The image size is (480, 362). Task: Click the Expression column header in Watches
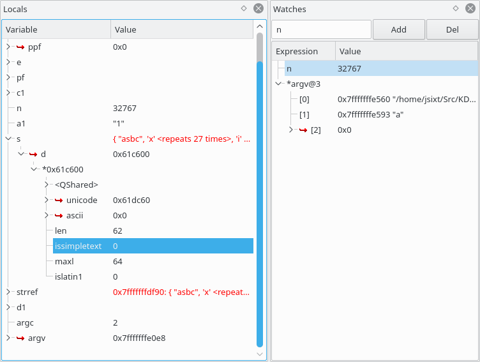tap(303, 51)
